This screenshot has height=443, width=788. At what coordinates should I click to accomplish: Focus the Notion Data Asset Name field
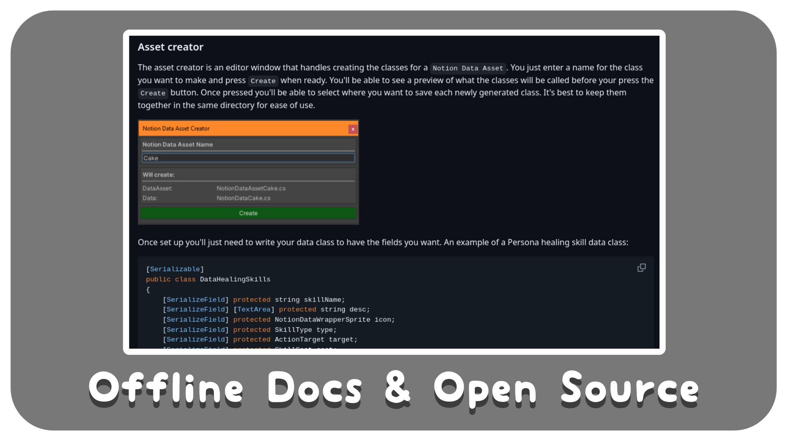click(x=248, y=158)
